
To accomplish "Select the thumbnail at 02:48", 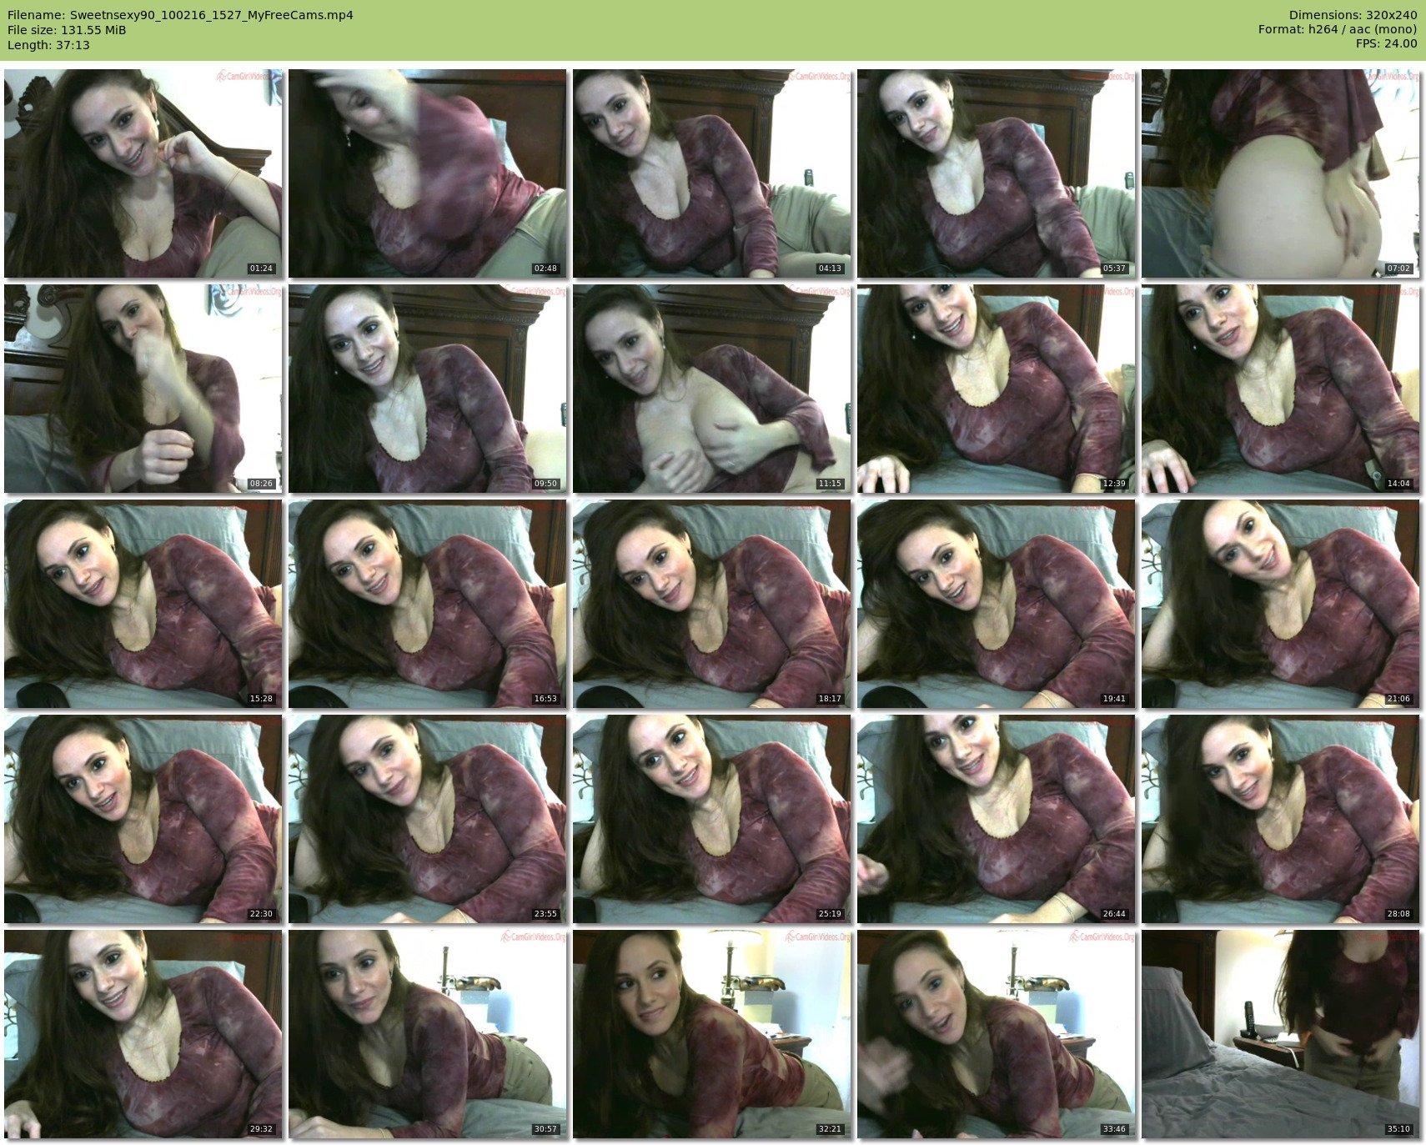I will pos(427,173).
